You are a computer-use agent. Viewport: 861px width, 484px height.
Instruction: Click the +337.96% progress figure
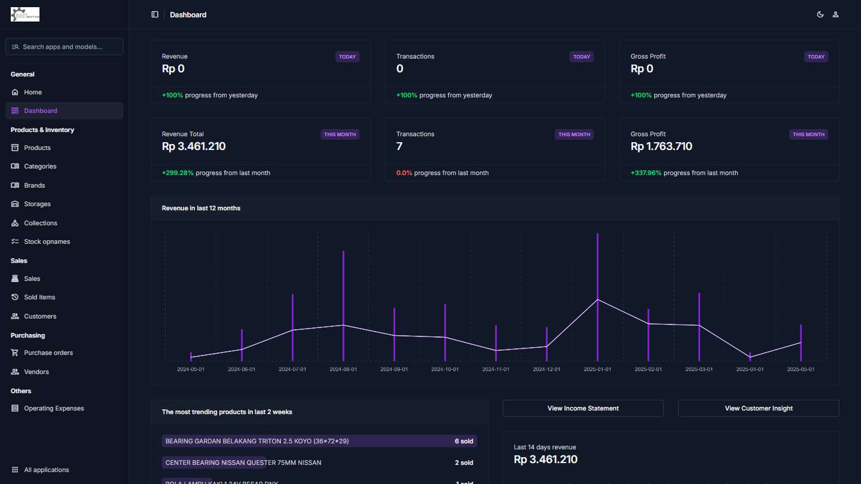pyautogui.click(x=646, y=173)
